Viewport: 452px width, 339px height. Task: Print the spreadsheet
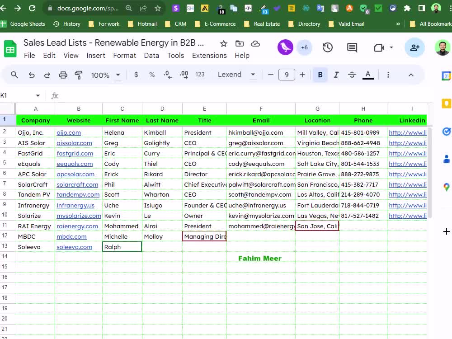63,75
